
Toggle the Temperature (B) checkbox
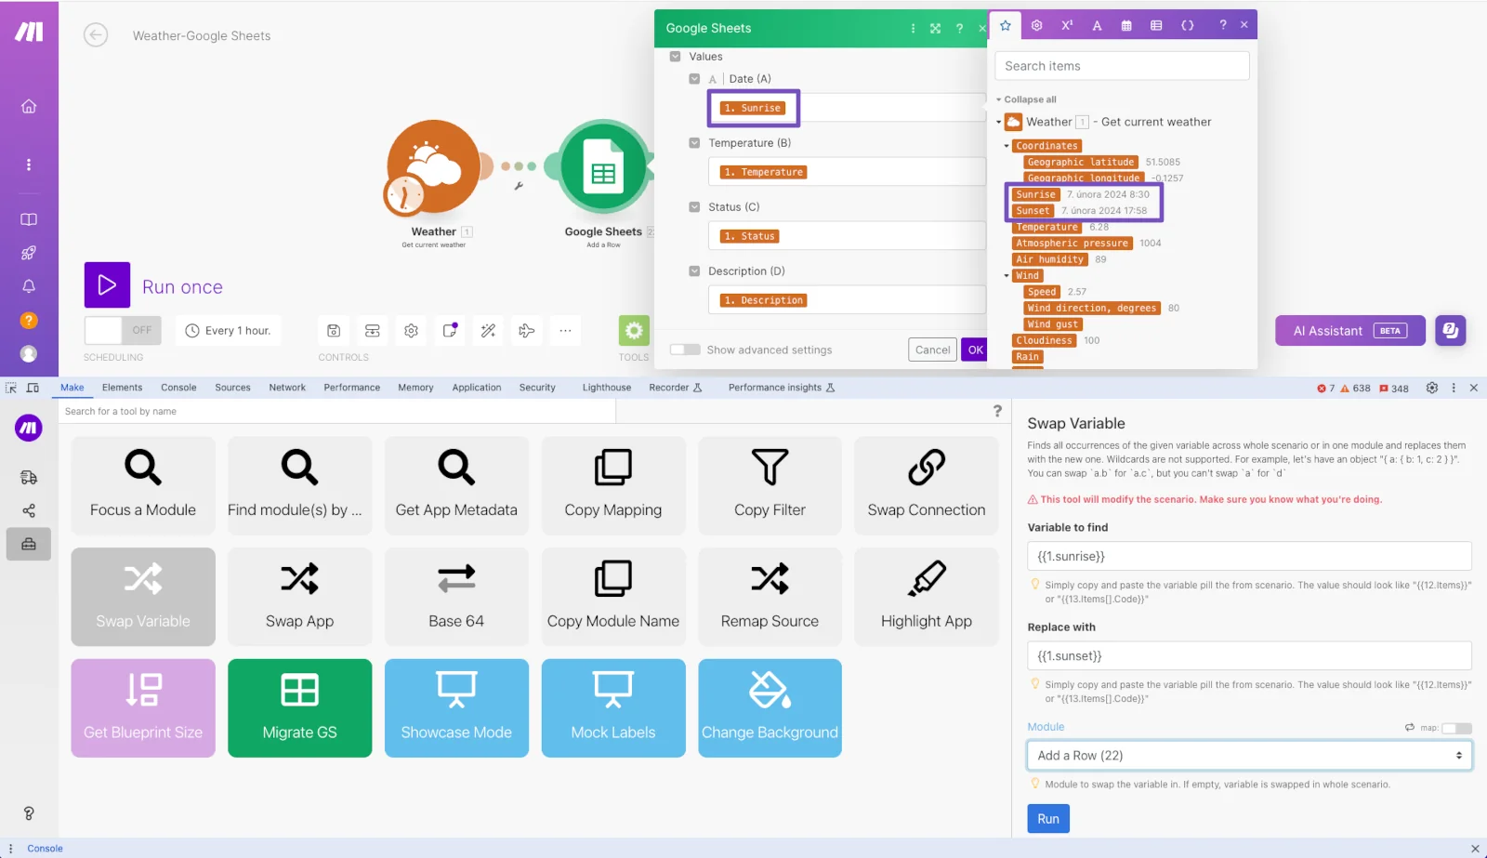694,143
